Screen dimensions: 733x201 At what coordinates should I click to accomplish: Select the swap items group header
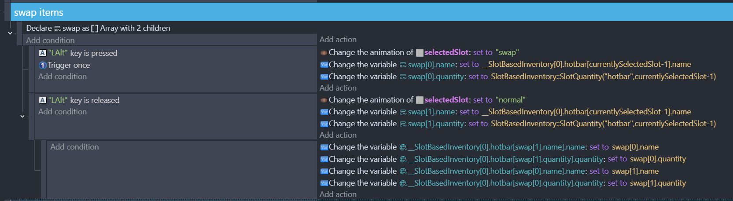click(x=372, y=12)
